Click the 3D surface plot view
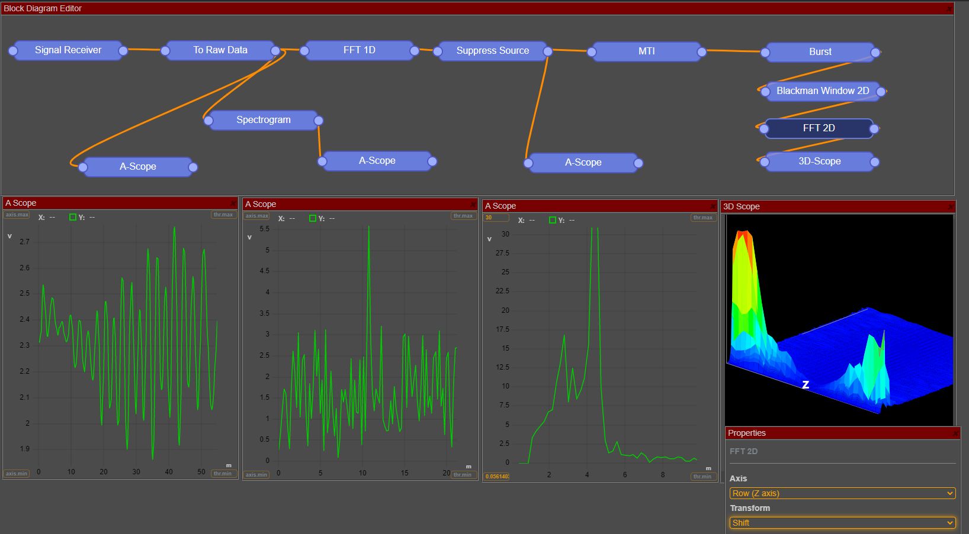The image size is (969, 534). coord(839,319)
